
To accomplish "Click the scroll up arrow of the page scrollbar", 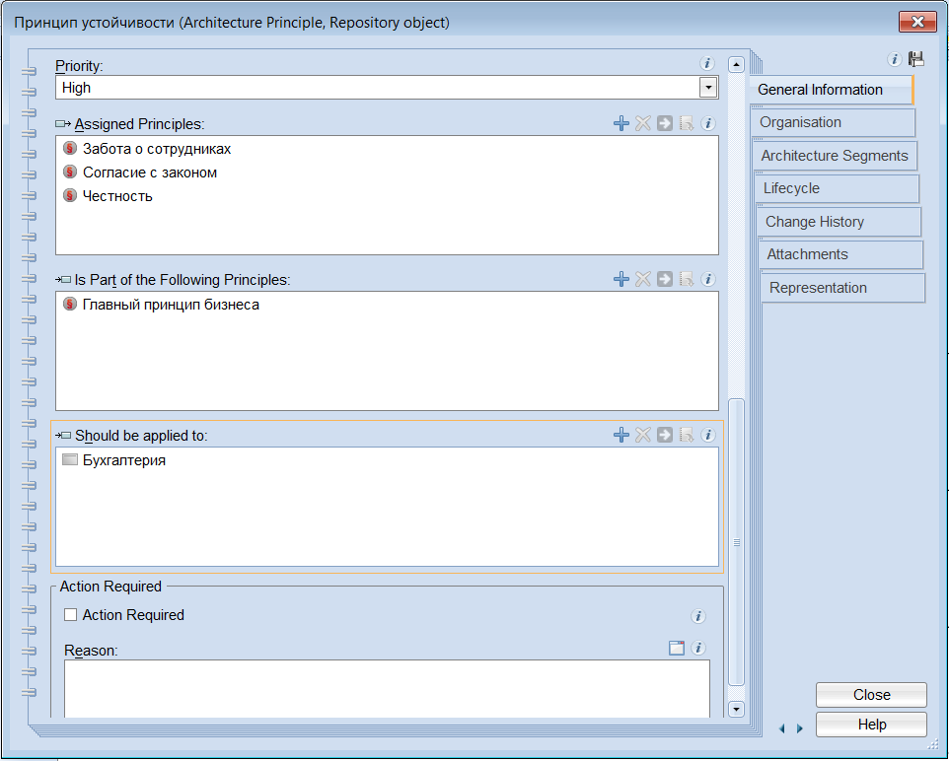I will [x=736, y=64].
